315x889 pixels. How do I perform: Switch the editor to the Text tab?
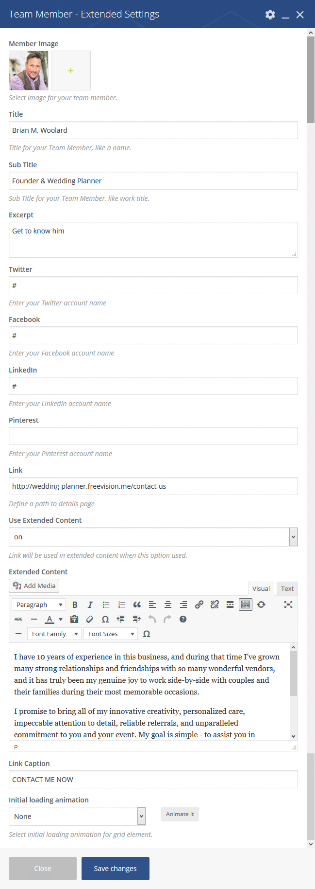(x=287, y=588)
